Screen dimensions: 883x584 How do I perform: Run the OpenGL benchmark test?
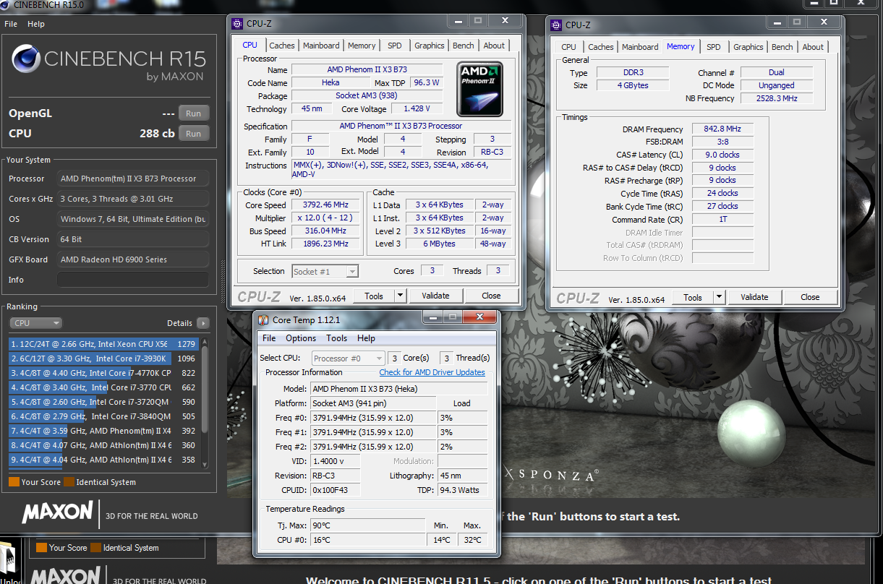coord(194,113)
